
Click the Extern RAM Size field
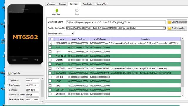[32, 100]
